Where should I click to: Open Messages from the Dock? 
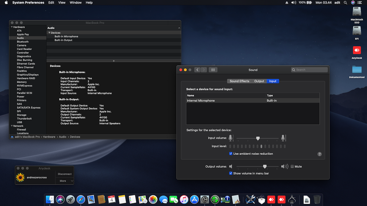163,200
